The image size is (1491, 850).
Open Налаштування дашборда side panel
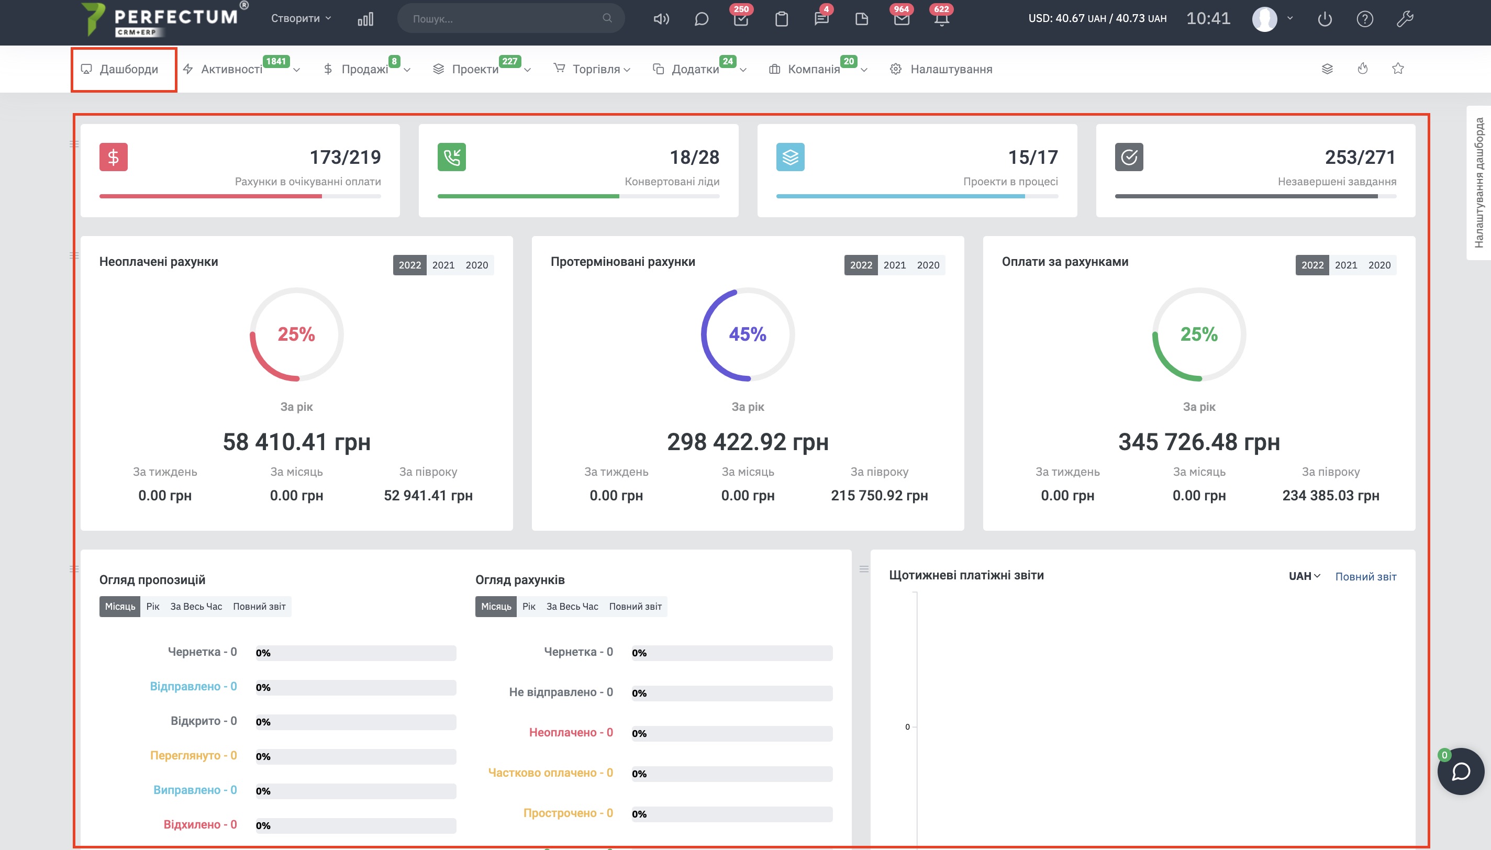pos(1478,182)
